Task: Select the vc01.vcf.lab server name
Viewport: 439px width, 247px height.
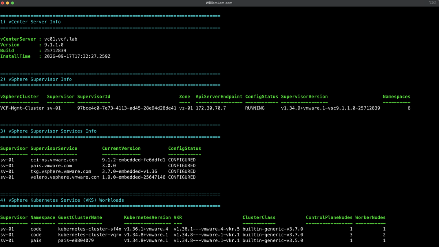Action: (x=61, y=39)
